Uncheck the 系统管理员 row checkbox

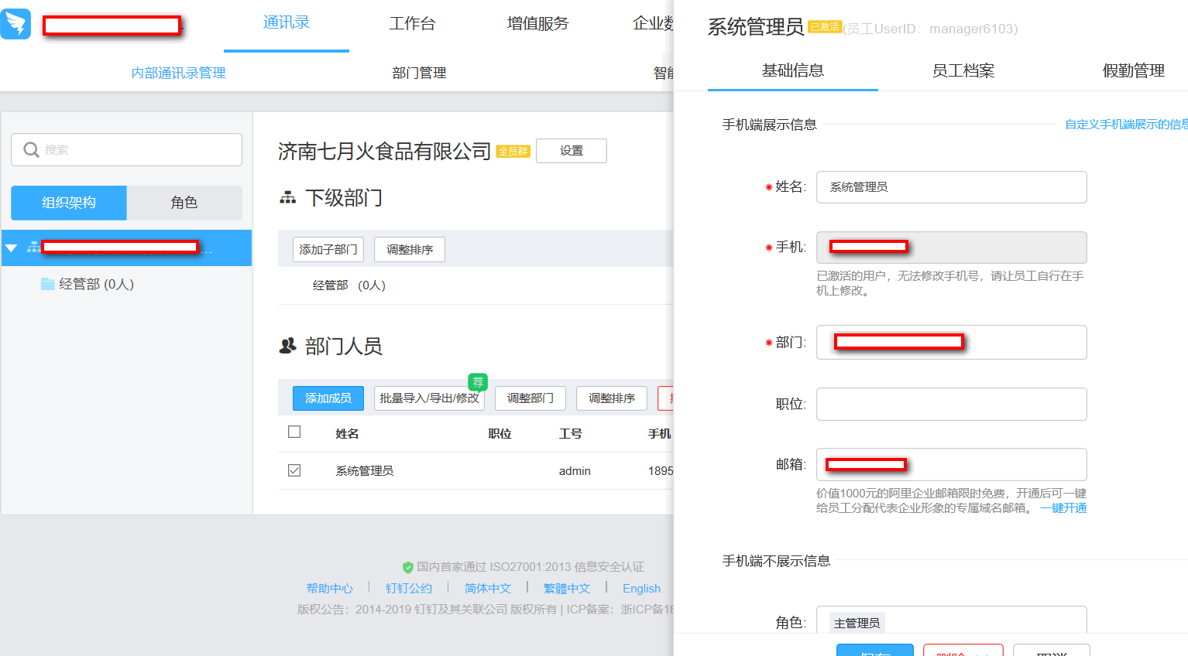294,470
